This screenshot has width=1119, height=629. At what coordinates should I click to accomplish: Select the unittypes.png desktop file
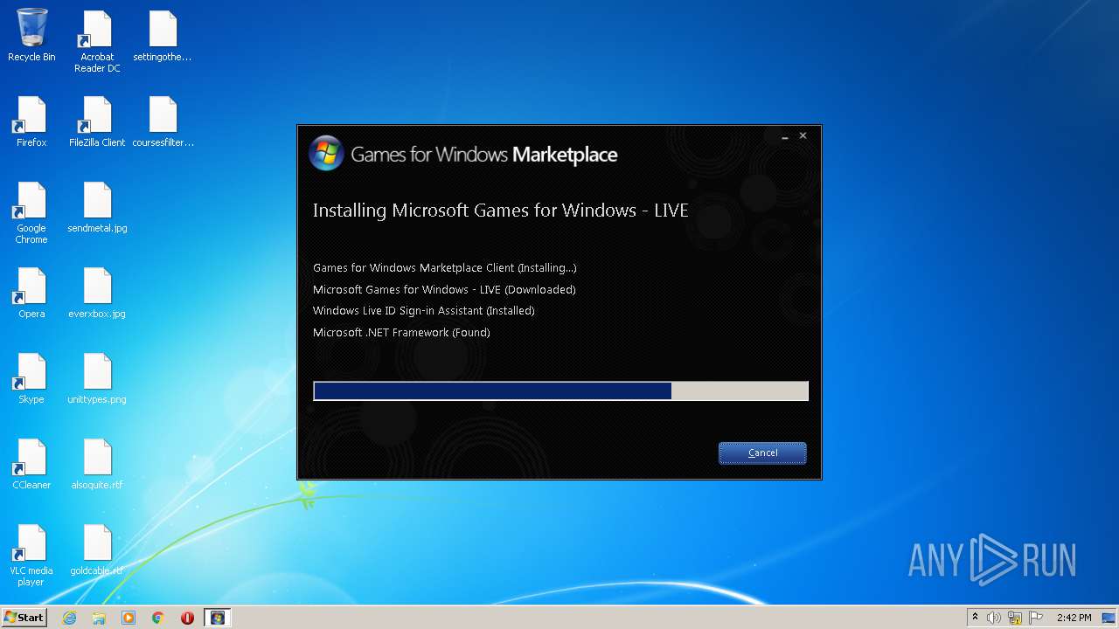(97, 378)
